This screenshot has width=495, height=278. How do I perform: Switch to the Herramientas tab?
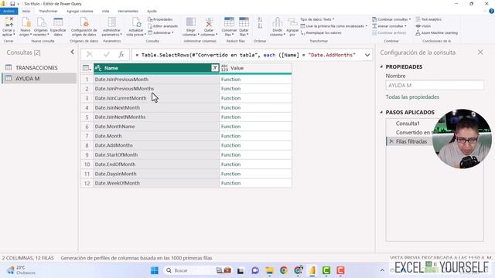tap(128, 11)
